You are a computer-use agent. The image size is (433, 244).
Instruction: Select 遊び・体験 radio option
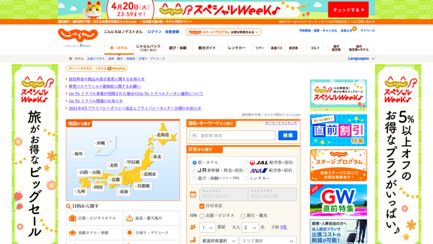[x=194, y=178]
